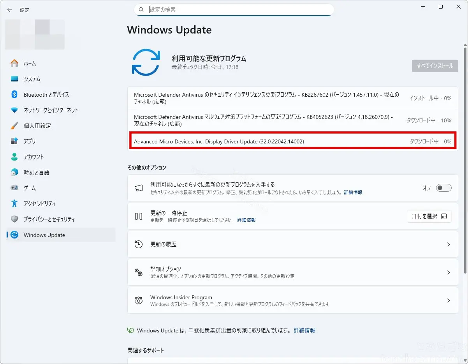The width and height of the screenshot is (468, 364).
Task: Click the hearts icon of Windows Insider Program
Action: pos(139,300)
